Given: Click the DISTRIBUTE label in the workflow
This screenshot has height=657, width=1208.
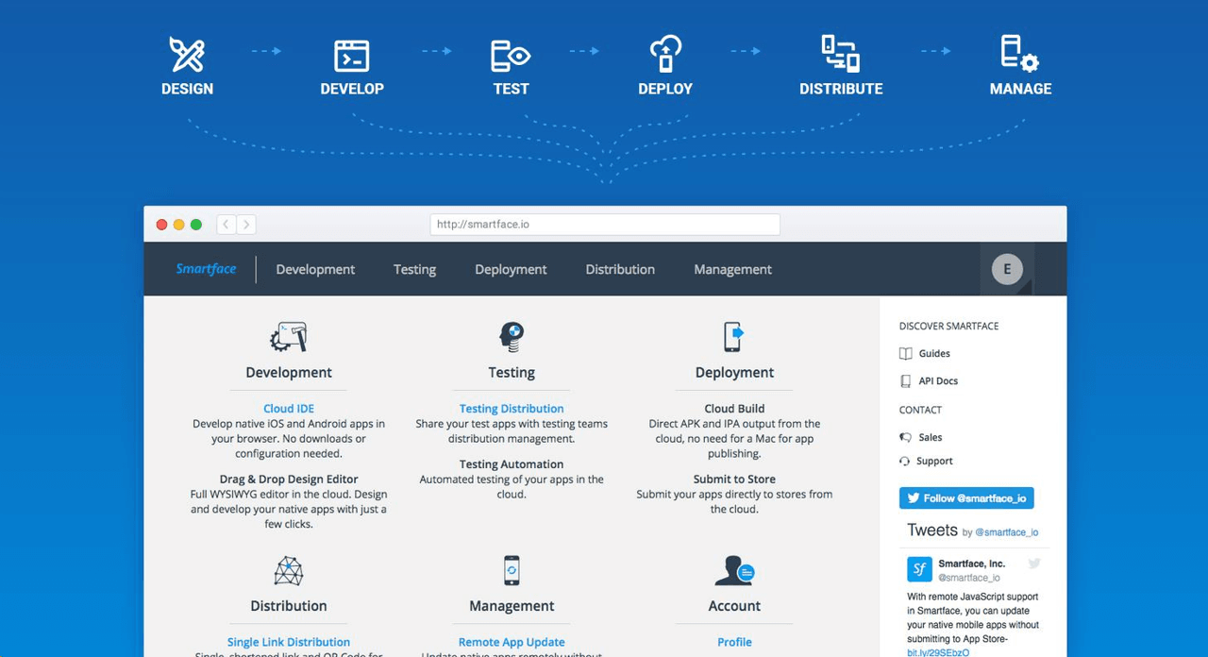Looking at the screenshot, I should tap(841, 89).
